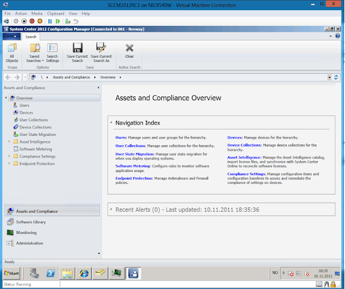Open the Compliance Settings link
The height and width of the screenshot is (289, 345).
tap(246, 174)
